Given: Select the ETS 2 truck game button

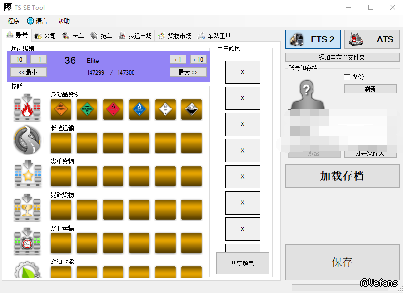Looking at the screenshot, I should click(313, 39).
